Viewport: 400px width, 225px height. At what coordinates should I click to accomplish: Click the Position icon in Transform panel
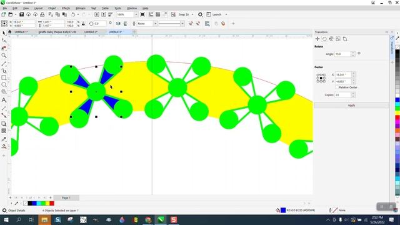pyautogui.click(x=317, y=39)
